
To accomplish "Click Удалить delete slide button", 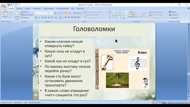I will (25, 18).
